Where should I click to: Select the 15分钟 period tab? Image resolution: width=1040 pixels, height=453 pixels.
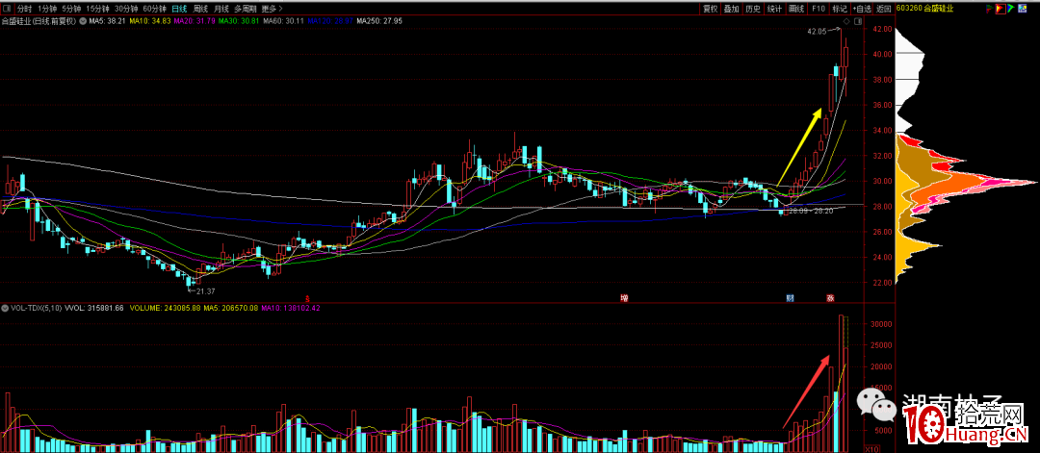pos(98,9)
